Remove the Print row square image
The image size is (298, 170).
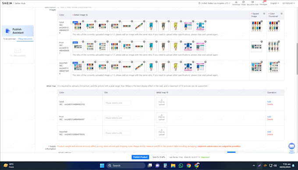(262, 42)
